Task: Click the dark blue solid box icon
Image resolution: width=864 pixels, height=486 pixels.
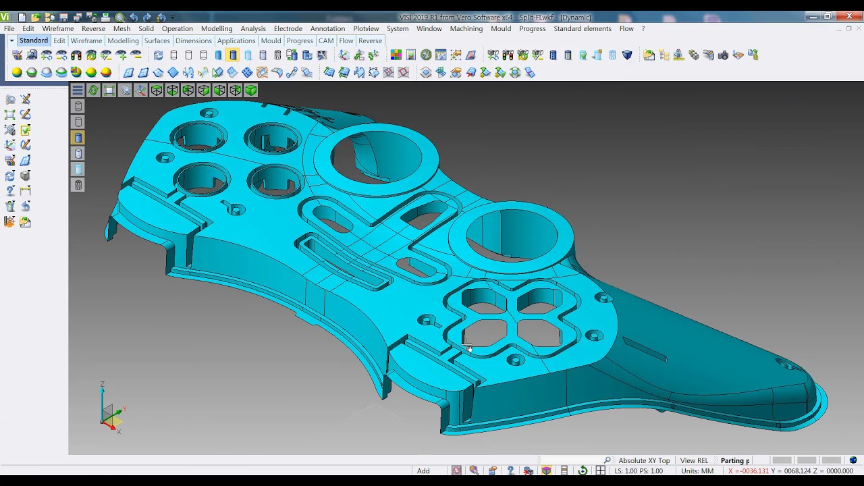Action: 627,55
